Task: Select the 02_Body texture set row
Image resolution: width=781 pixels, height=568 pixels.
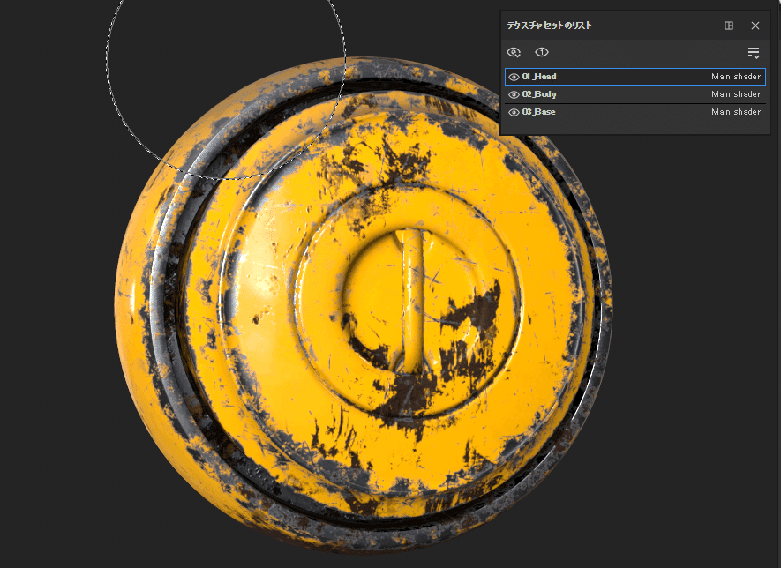Action: coord(635,94)
